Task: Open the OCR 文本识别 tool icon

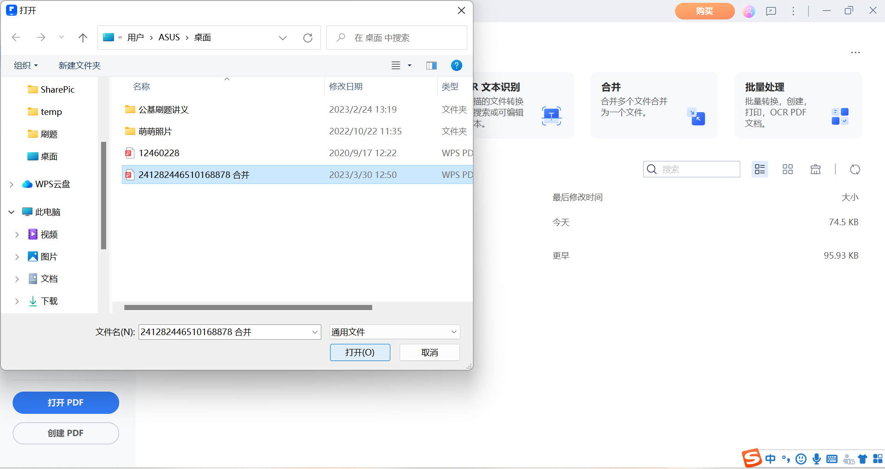Action: 551,116
